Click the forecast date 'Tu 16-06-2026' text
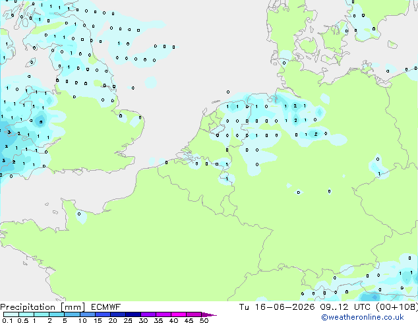Viewport: 418px width, 323px height. coord(277,307)
